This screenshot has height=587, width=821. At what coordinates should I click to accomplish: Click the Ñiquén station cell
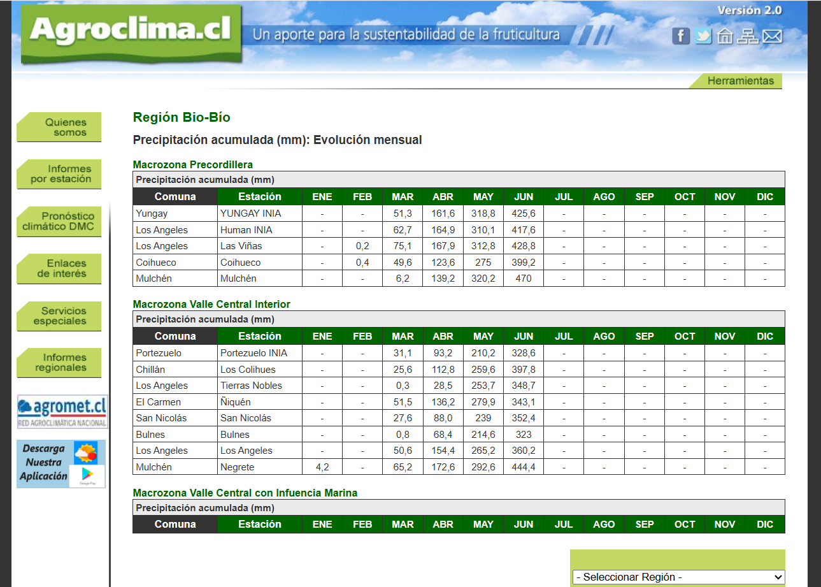tap(260, 402)
